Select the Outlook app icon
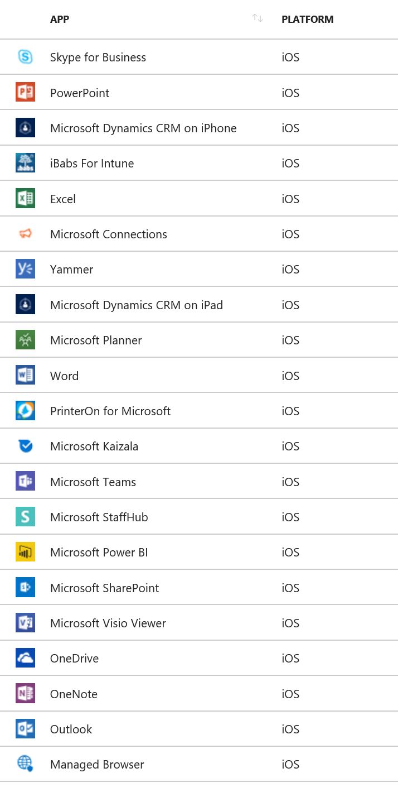The width and height of the screenshot is (398, 797). (x=25, y=729)
